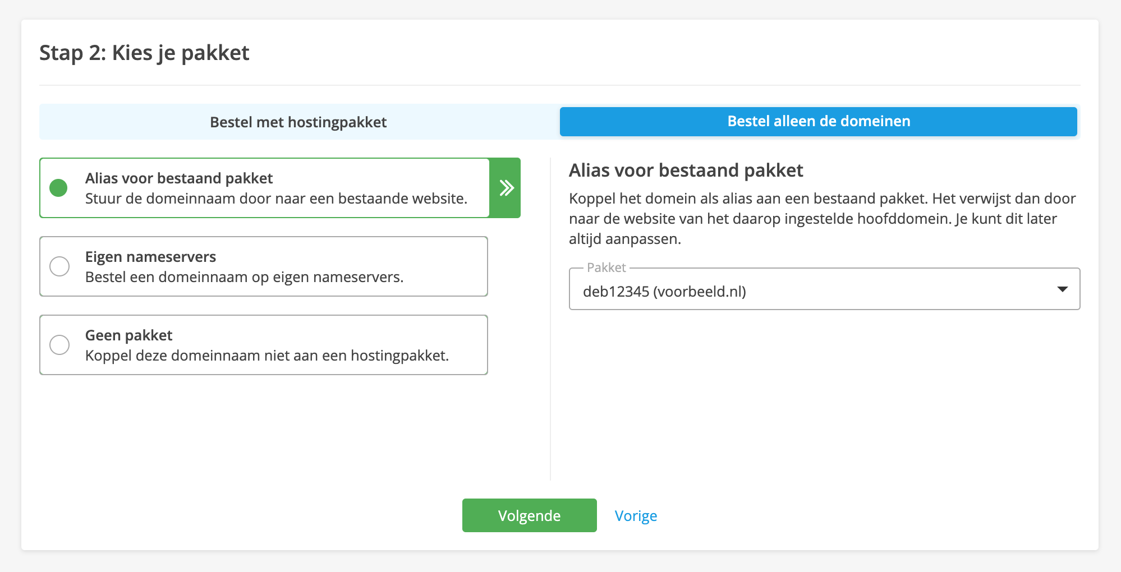Viewport: 1121px width, 572px height.
Task: Click the 'Pakket' field label
Action: coord(606,267)
